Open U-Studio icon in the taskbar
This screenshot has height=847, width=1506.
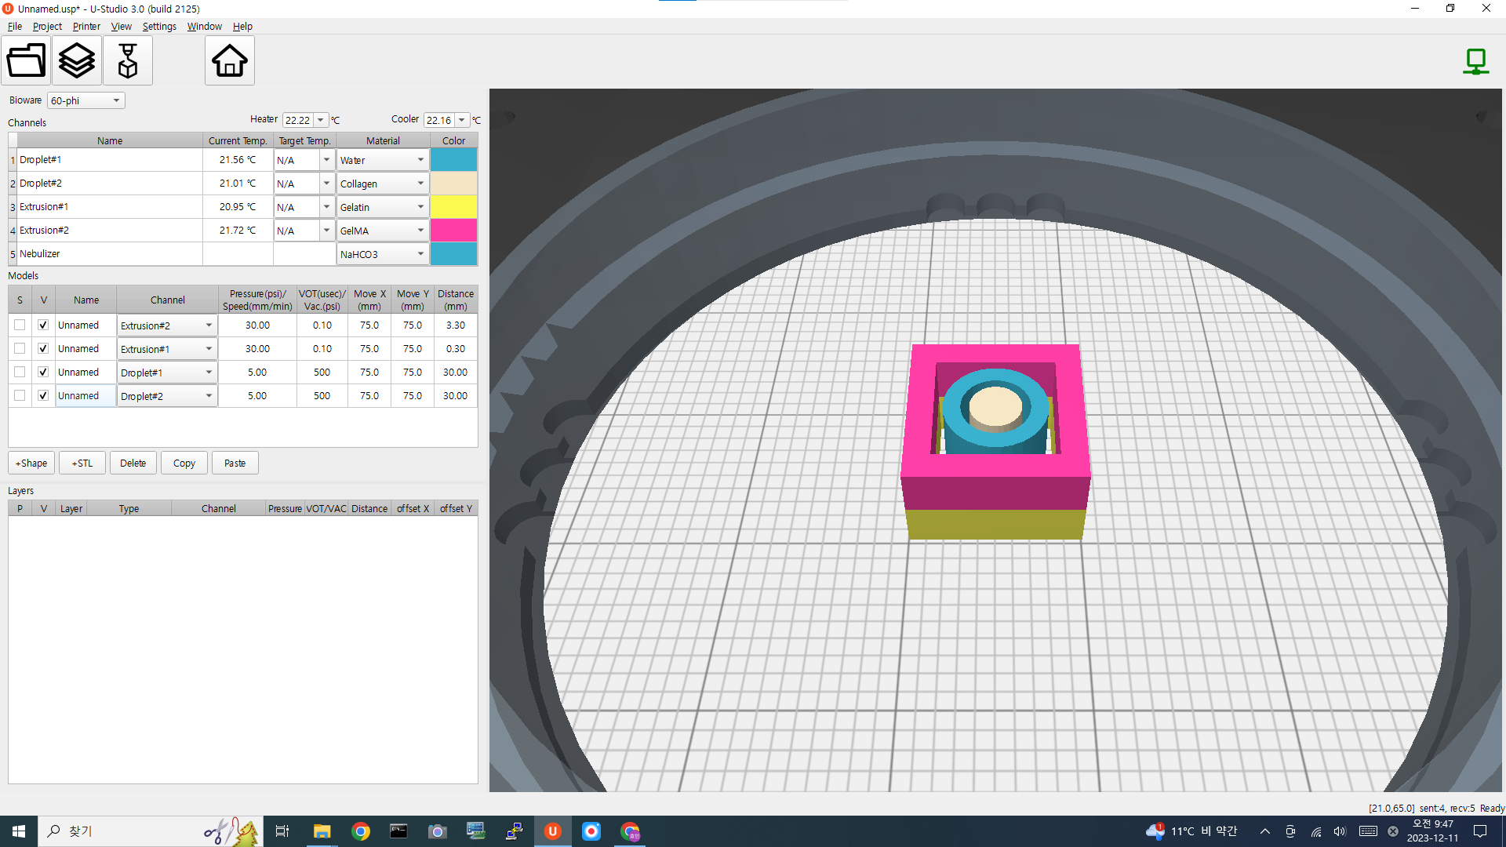pyautogui.click(x=553, y=831)
